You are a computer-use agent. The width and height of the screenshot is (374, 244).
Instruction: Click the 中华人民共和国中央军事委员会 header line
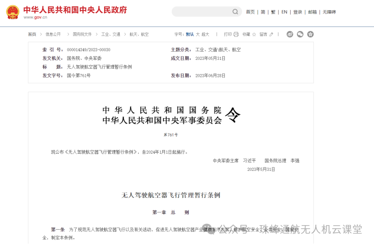[x=162, y=120]
